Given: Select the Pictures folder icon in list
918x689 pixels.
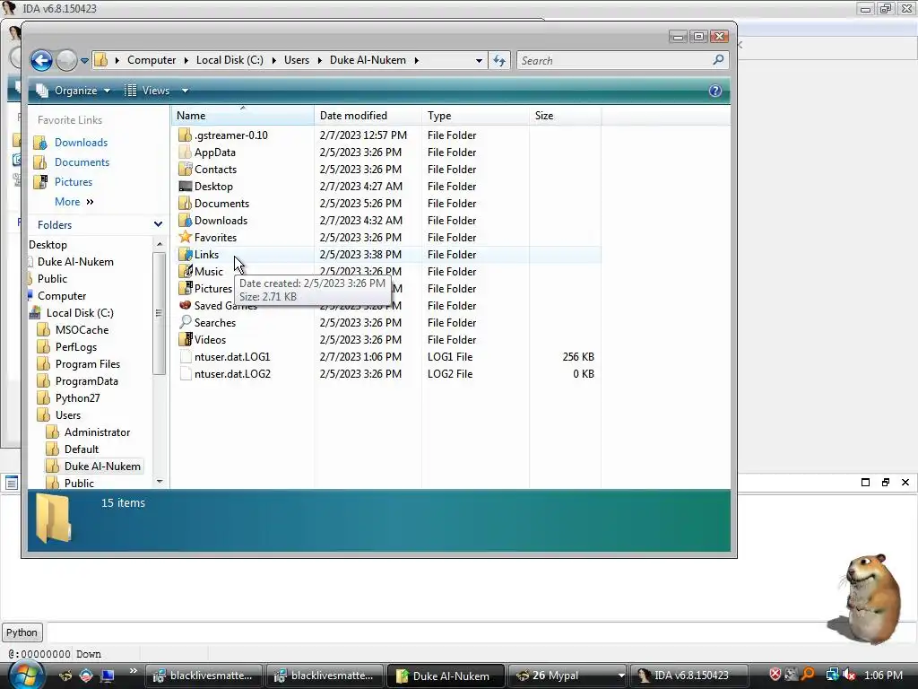Looking at the screenshot, I should point(185,288).
